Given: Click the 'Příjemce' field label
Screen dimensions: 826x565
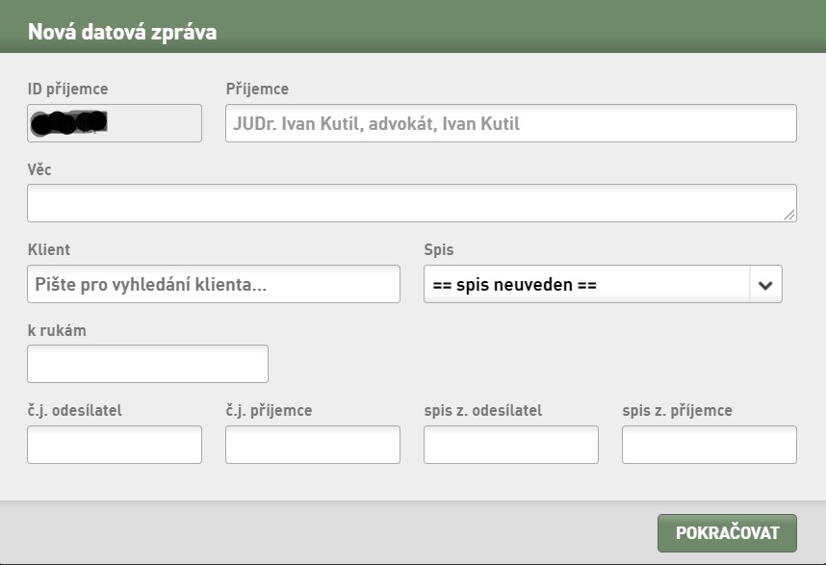Looking at the screenshot, I should click(258, 89).
